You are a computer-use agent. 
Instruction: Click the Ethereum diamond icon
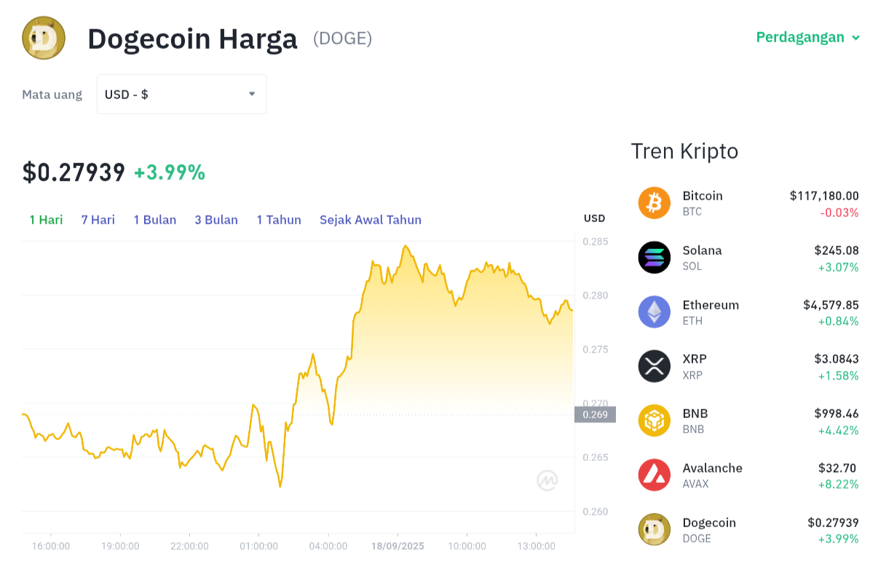tap(655, 312)
